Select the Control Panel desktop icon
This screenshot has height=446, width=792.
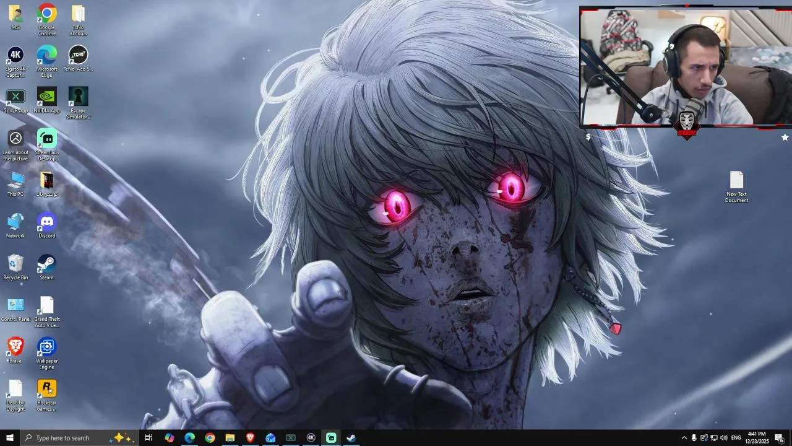click(x=15, y=309)
